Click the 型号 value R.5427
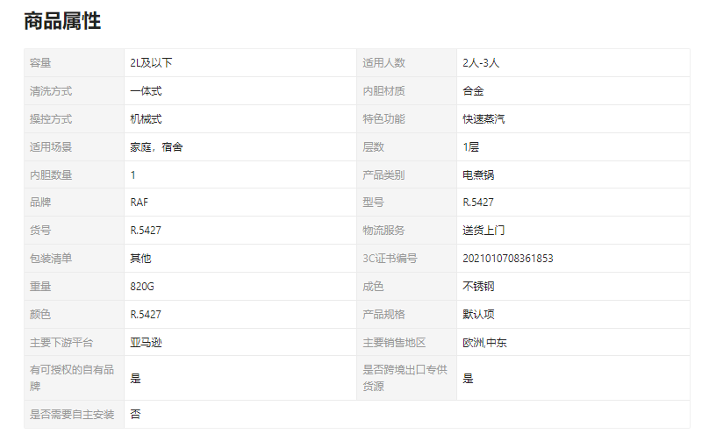The width and height of the screenshot is (709, 434). [x=478, y=203]
